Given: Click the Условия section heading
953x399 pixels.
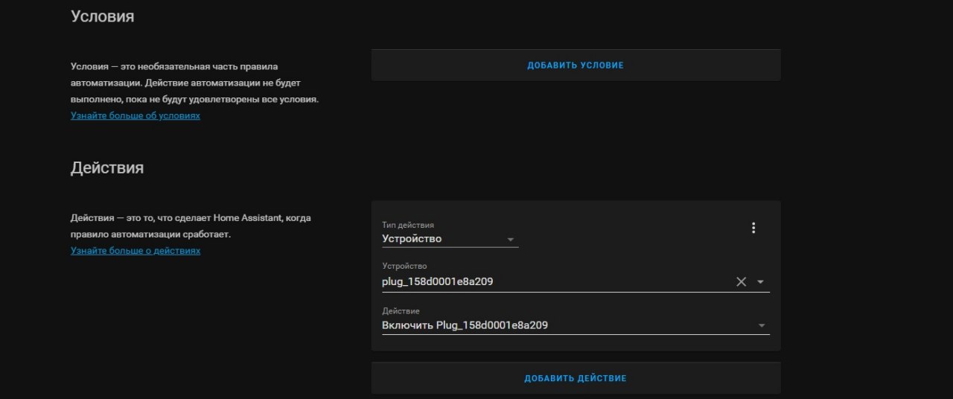Looking at the screenshot, I should [103, 16].
